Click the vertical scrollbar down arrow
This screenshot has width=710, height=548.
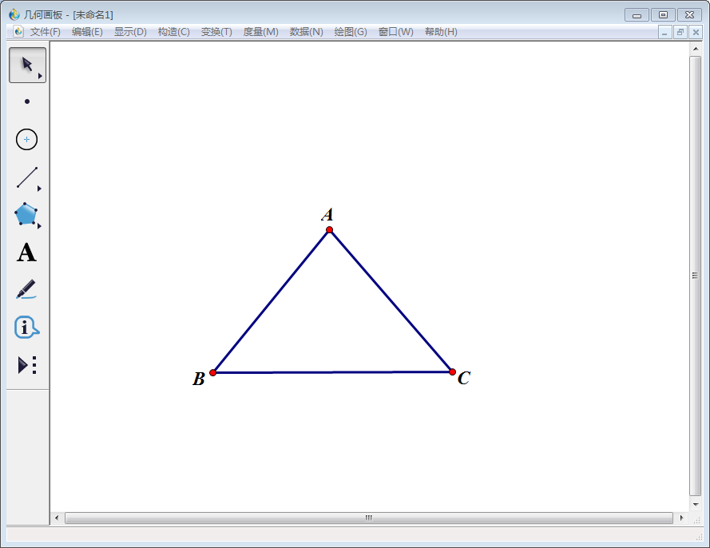click(x=696, y=504)
